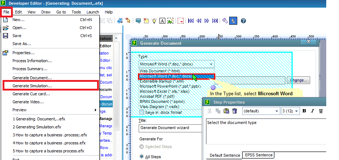Click in the step text area 'Select the document type'

tap(266, 131)
